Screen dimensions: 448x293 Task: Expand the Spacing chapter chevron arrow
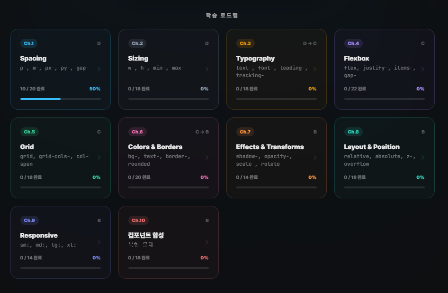(99, 69)
